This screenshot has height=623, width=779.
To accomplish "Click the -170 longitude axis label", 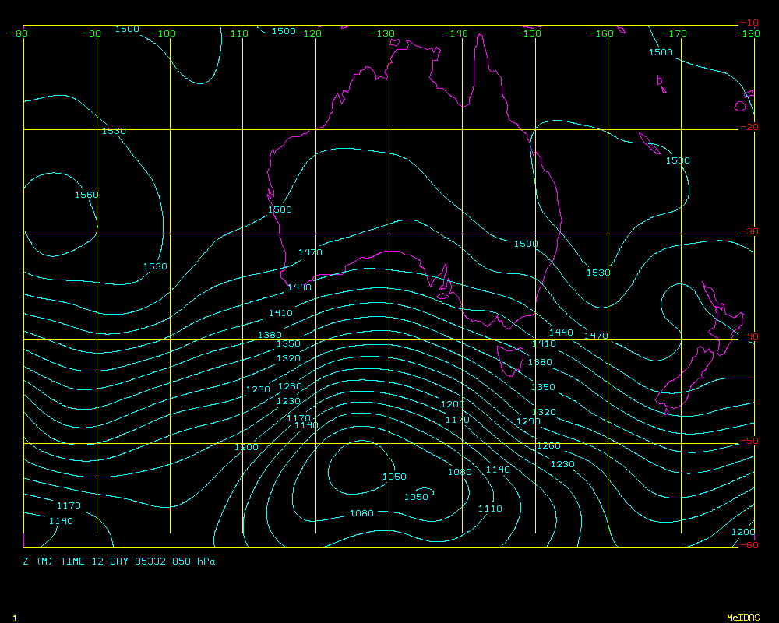I will click(x=675, y=33).
